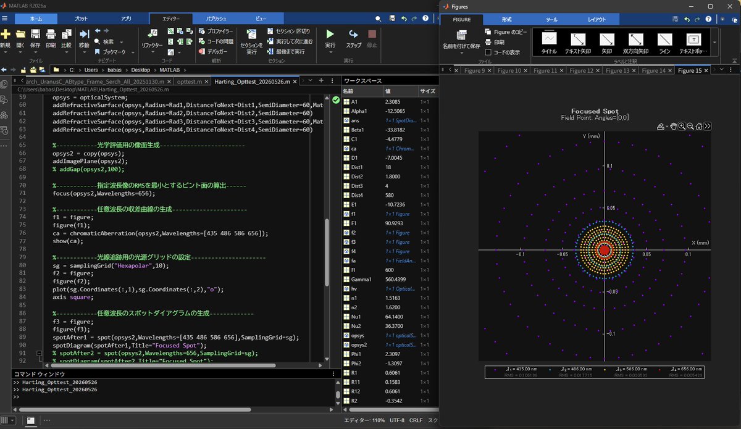Image resolution: width=741 pixels, height=429 pixels.
Task: Expand the annotation gallery dropdown in the Figures window
Action: pyautogui.click(x=714, y=43)
